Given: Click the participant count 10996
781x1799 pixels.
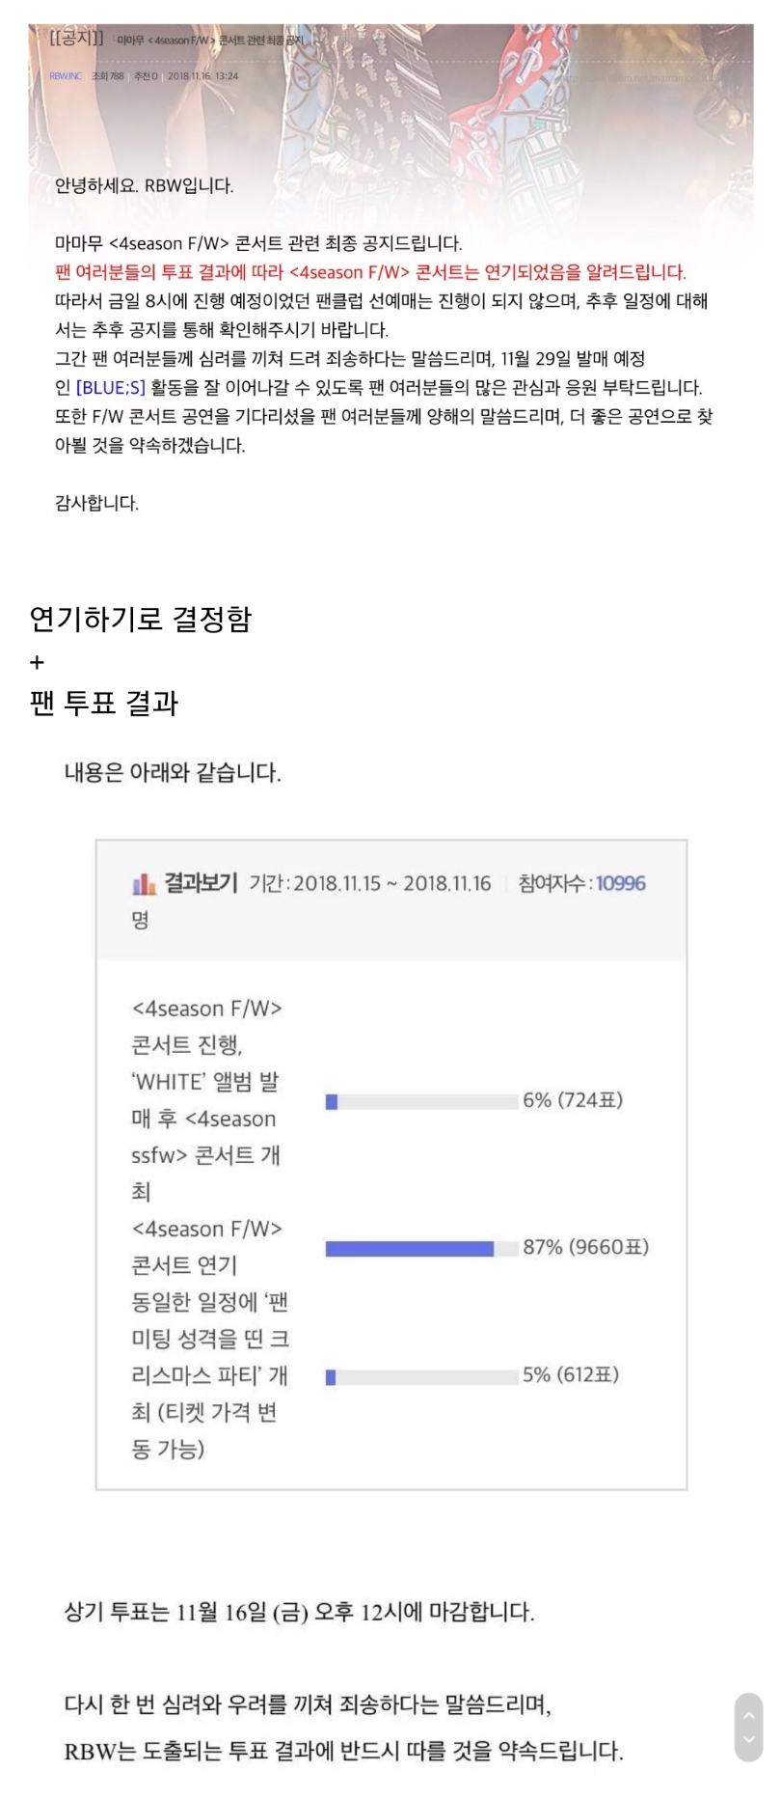Looking at the screenshot, I should click(621, 883).
